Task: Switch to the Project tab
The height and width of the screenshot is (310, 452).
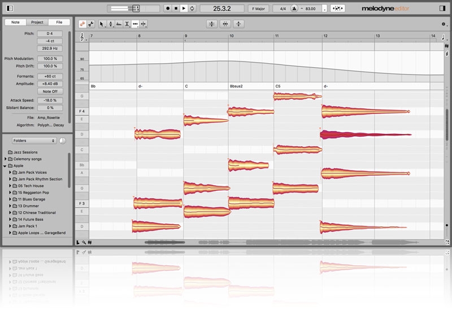Action: (37, 22)
